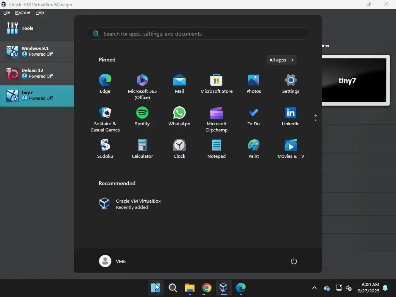This screenshot has height=297, width=396.
Task: Open Microsoft Store from Start menu
Action: 217,84
